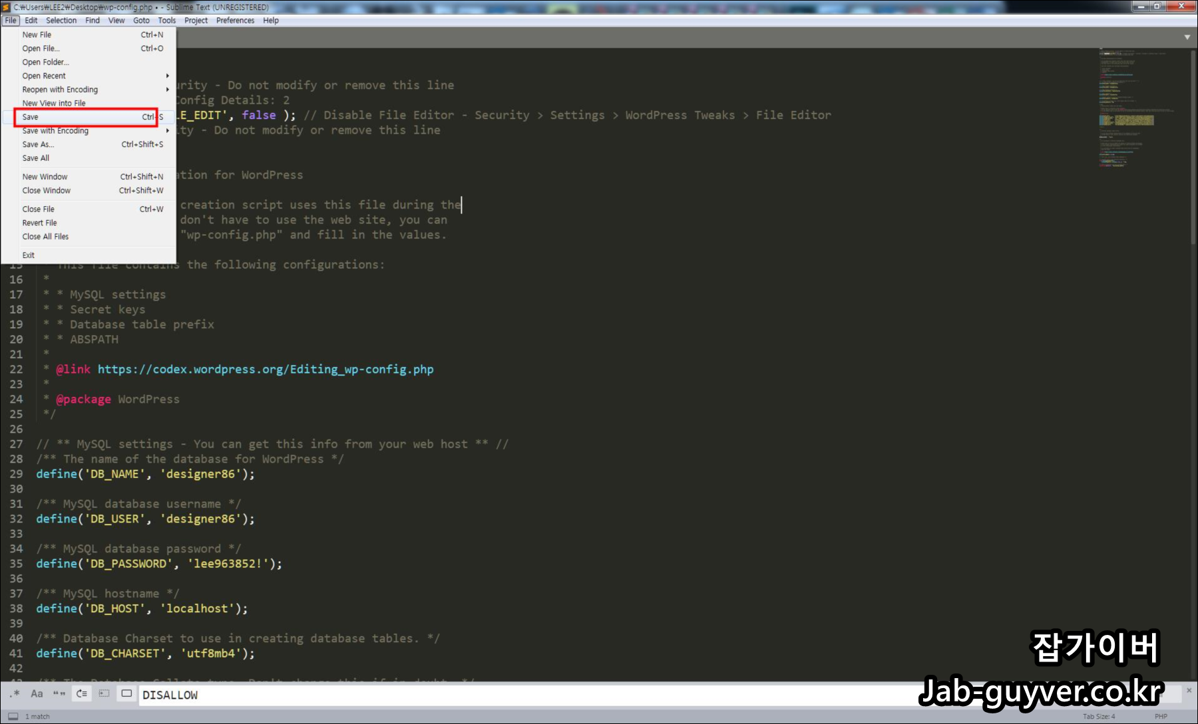The image size is (1198, 724).
Task: Open the tab list dropdown arrow
Action: click(1187, 37)
